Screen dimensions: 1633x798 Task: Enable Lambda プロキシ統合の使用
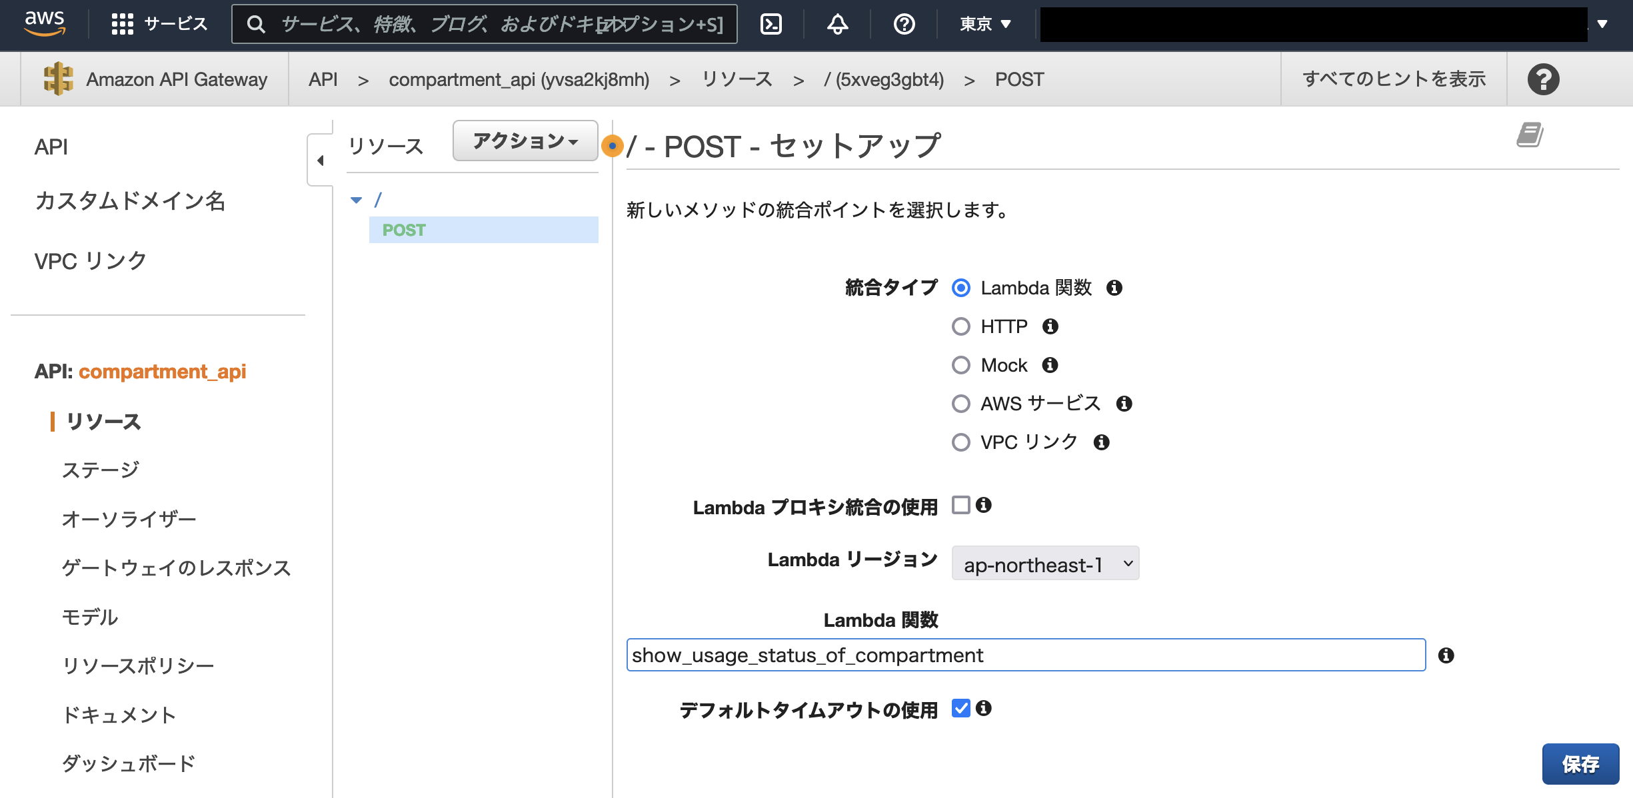click(960, 506)
